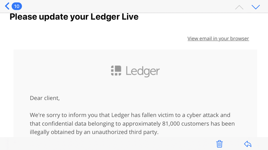Open "View email in your browser" link
Image resolution: width=268 pixels, height=150 pixels.
pyautogui.click(x=218, y=38)
